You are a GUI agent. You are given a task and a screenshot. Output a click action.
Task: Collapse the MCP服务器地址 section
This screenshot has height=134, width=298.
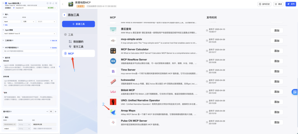click(x=3, y=48)
